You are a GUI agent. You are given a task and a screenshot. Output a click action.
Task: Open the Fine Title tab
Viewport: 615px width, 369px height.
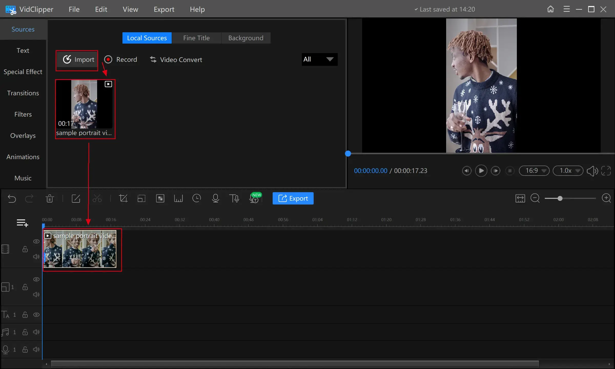(196, 38)
